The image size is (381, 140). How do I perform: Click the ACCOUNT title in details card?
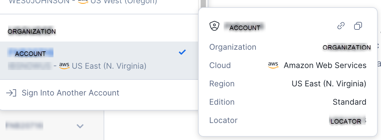pyautogui.click(x=245, y=28)
